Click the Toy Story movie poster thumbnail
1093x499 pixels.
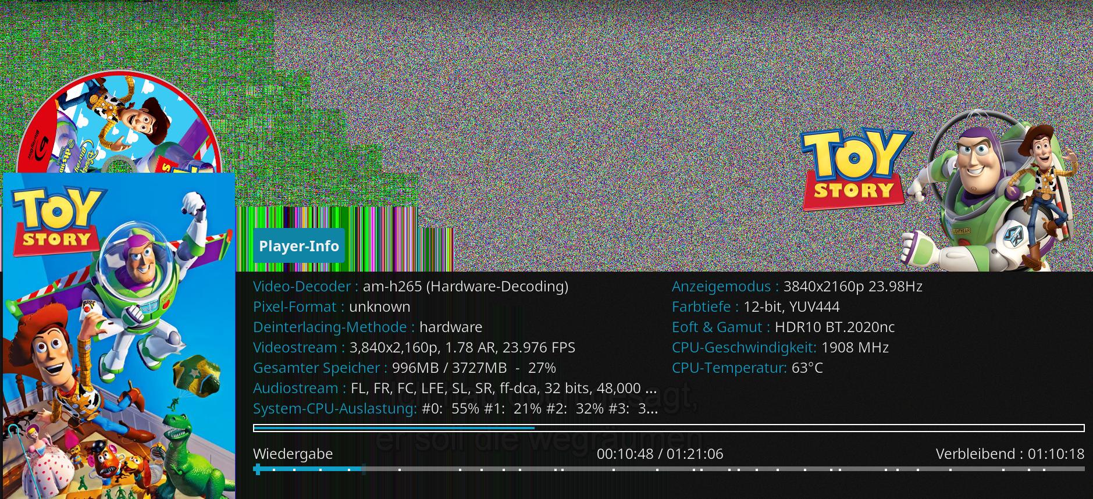[x=119, y=336]
